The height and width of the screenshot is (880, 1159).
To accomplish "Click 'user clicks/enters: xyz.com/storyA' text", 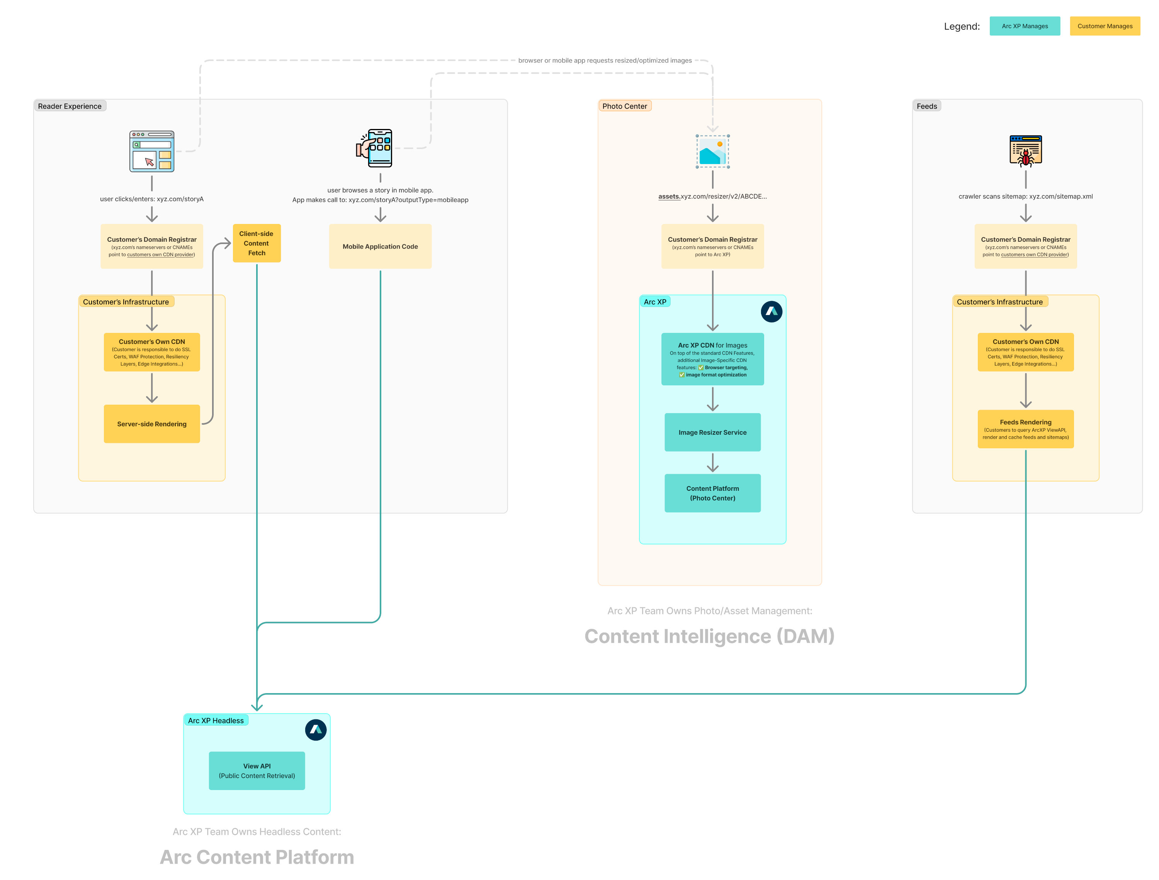I will 152,199.
